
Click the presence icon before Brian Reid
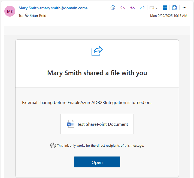click(x=27, y=16)
